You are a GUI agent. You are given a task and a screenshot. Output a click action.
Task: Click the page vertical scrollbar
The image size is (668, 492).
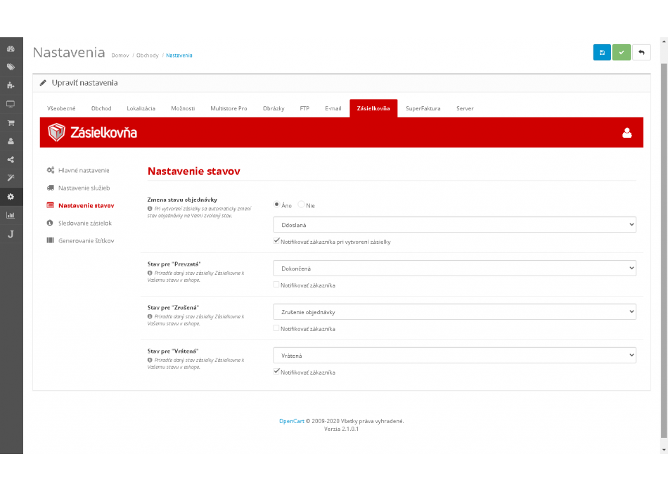(x=664, y=250)
